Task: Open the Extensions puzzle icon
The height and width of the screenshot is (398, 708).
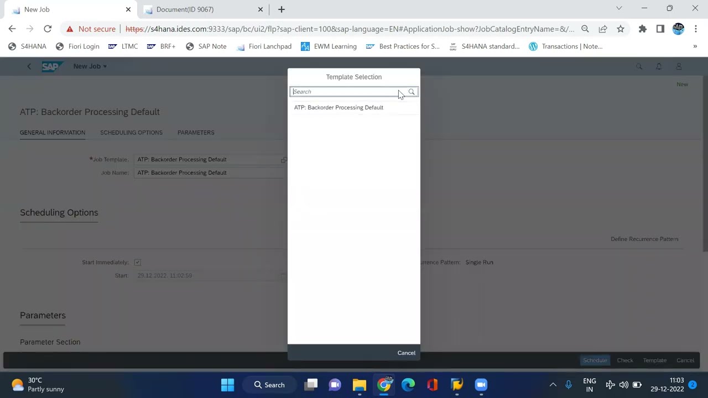Action: point(643,29)
